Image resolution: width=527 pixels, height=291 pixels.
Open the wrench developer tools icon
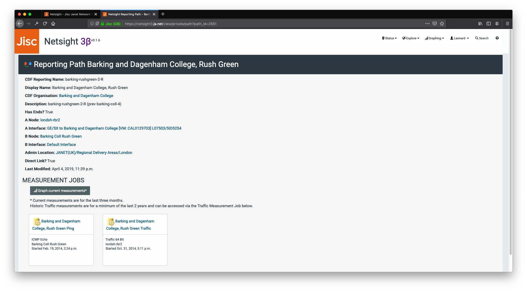pyautogui.click(x=37, y=24)
